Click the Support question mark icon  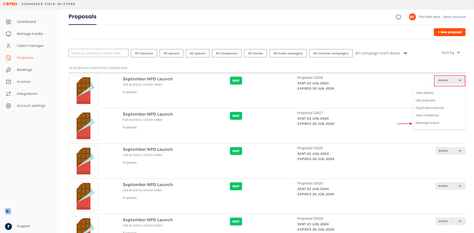coord(9,226)
